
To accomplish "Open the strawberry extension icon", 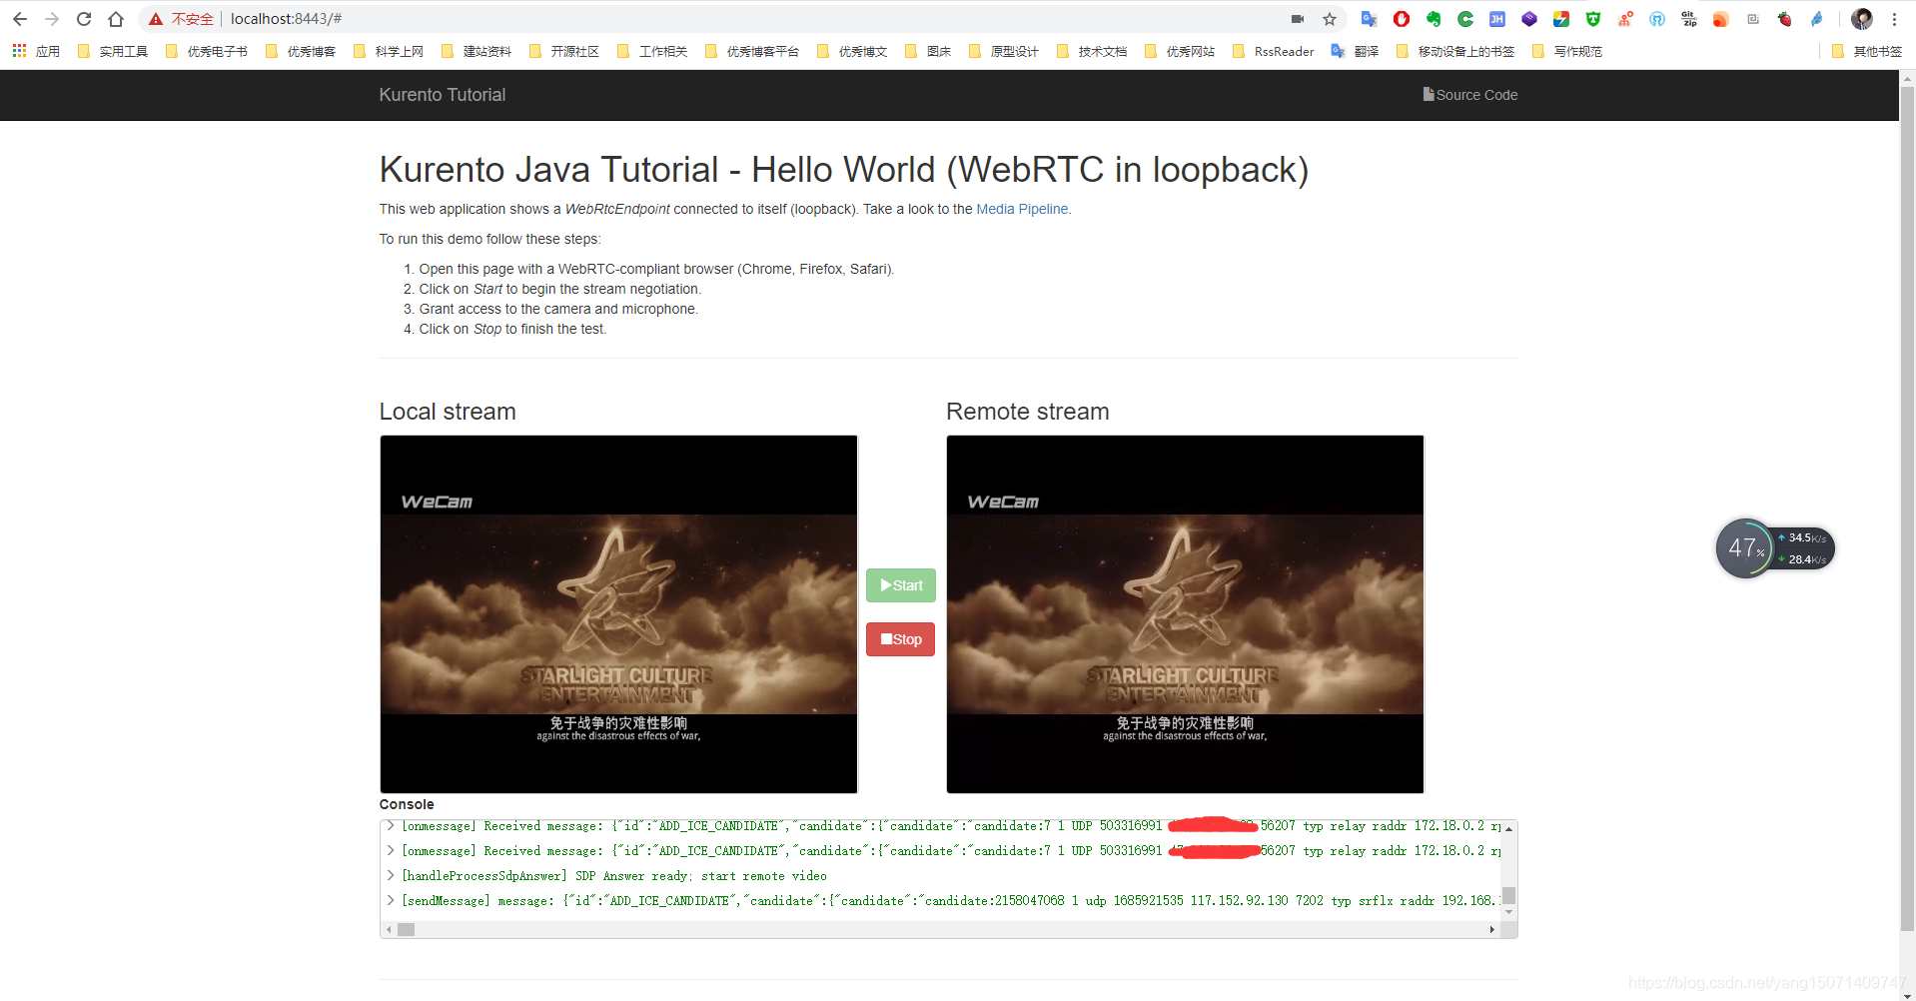I will coord(1785,19).
